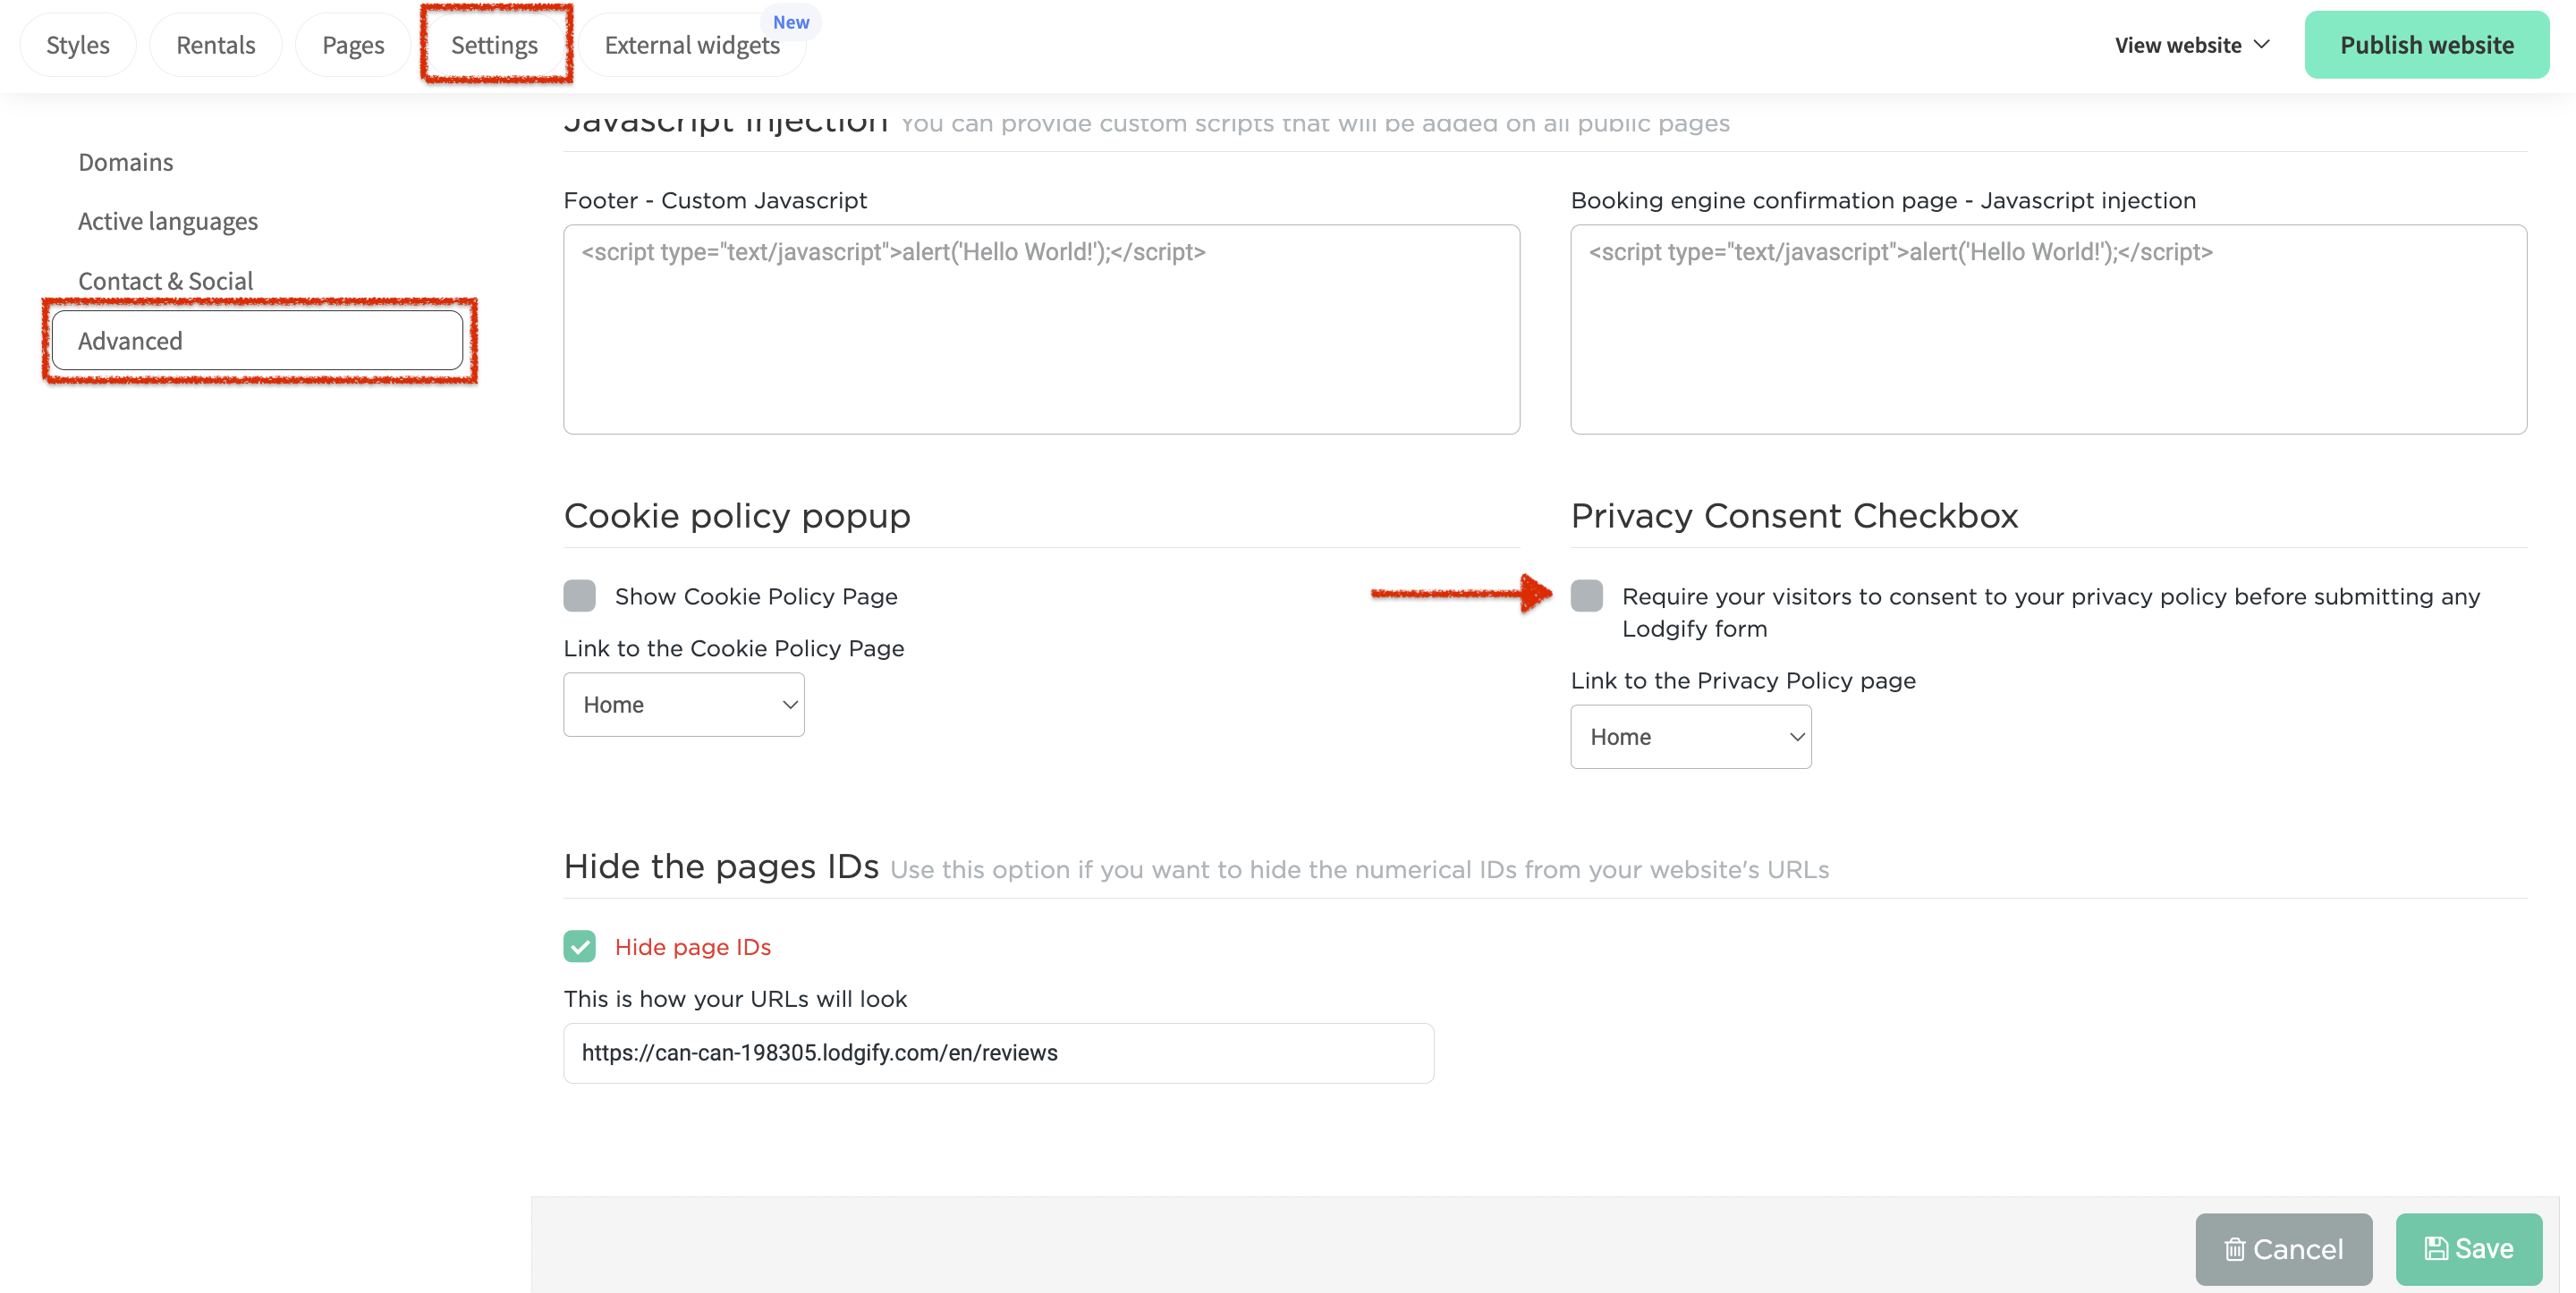Go to the Pages tab

pos(353,45)
